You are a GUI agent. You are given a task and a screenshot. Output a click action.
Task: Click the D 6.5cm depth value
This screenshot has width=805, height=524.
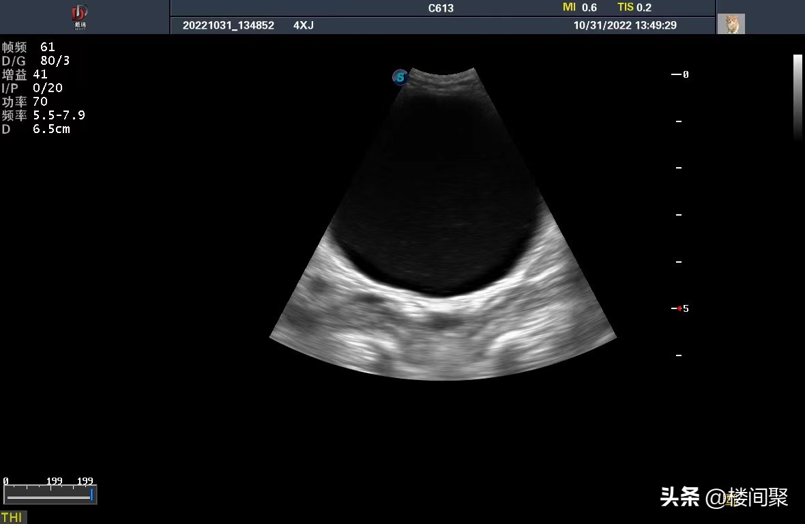pos(36,129)
